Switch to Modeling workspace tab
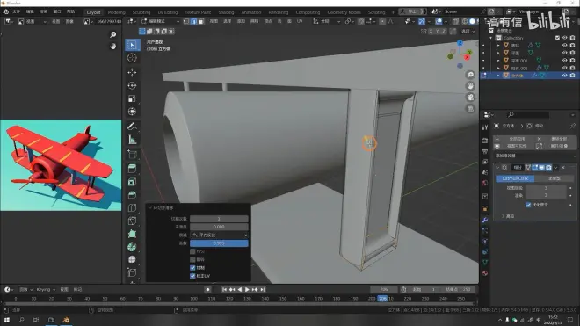This screenshot has height=326, width=580. coord(117,12)
